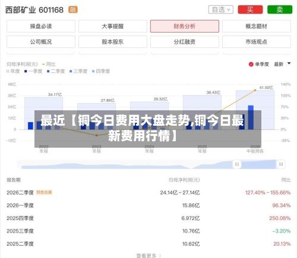Click the 西部矿业 601168 stock title
The width and height of the screenshot is (297, 258).
click(34, 10)
